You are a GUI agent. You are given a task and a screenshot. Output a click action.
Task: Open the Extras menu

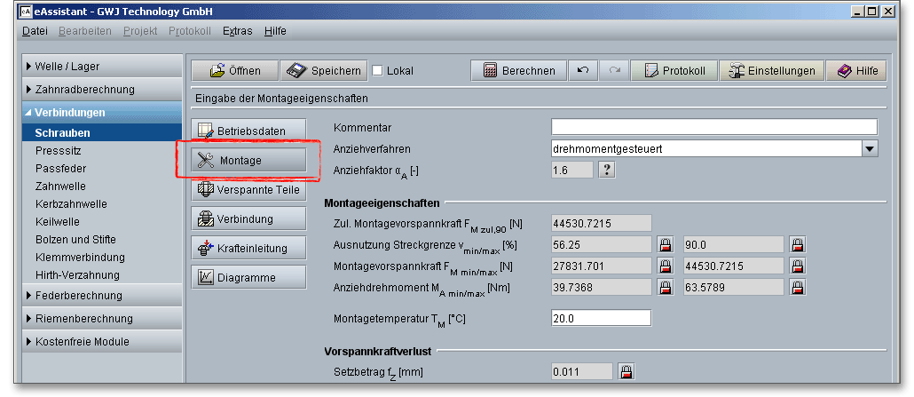(237, 31)
